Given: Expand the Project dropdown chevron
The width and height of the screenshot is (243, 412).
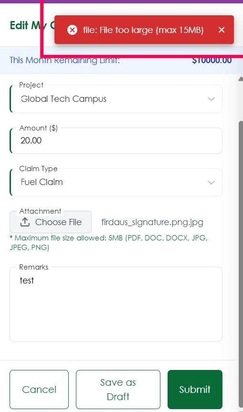Looking at the screenshot, I should (x=211, y=99).
